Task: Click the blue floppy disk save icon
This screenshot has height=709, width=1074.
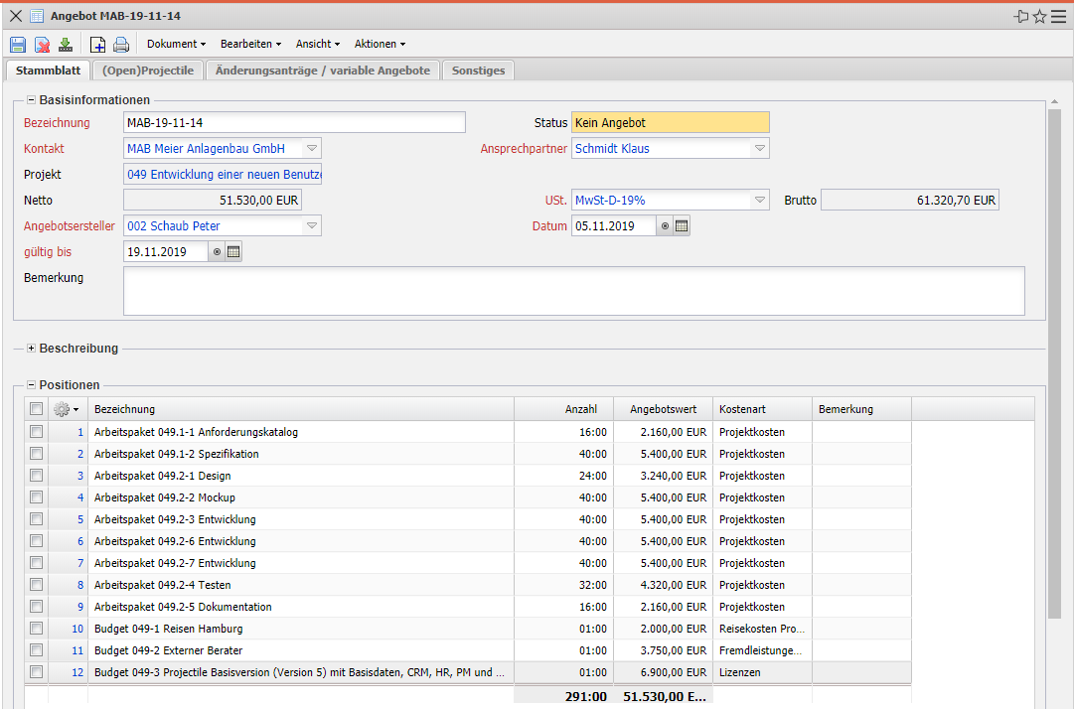Action: (18, 44)
